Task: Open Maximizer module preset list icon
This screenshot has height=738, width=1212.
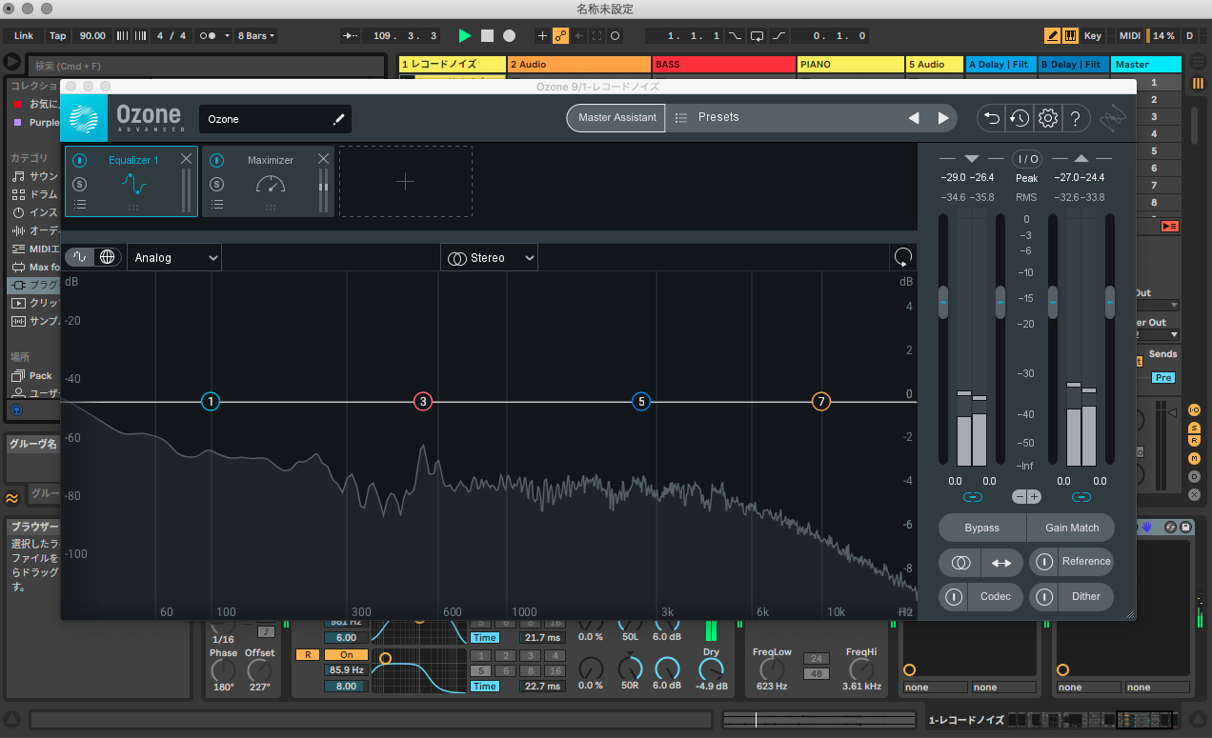Action: [x=217, y=204]
